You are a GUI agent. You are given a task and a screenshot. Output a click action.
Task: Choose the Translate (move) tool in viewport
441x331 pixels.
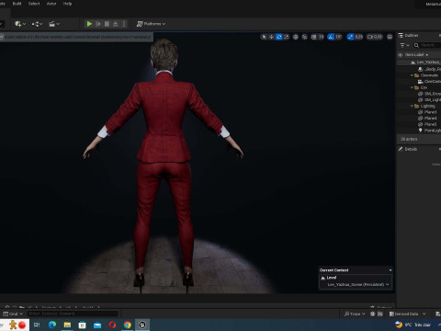coord(271,37)
